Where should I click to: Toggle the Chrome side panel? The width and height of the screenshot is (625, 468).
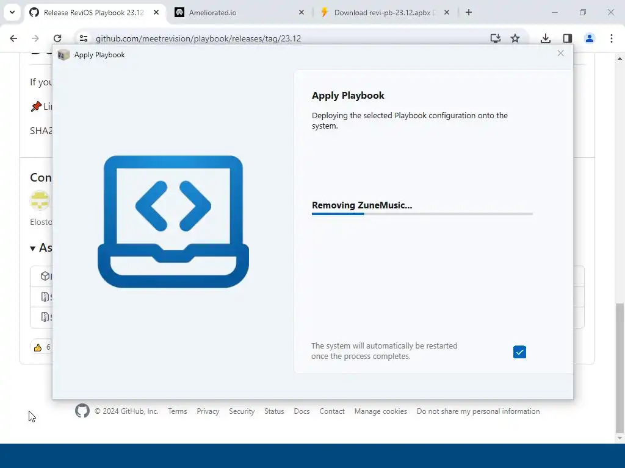[568, 38]
